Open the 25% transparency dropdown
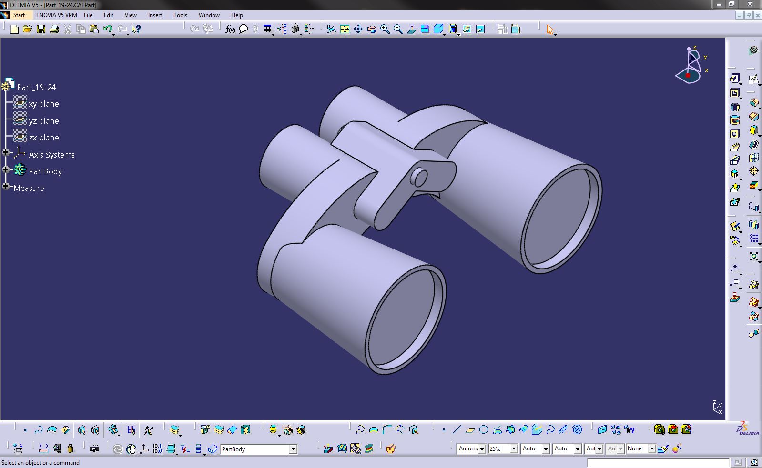Image resolution: width=762 pixels, height=468 pixels. pyautogui.click(x=514, y=449)
